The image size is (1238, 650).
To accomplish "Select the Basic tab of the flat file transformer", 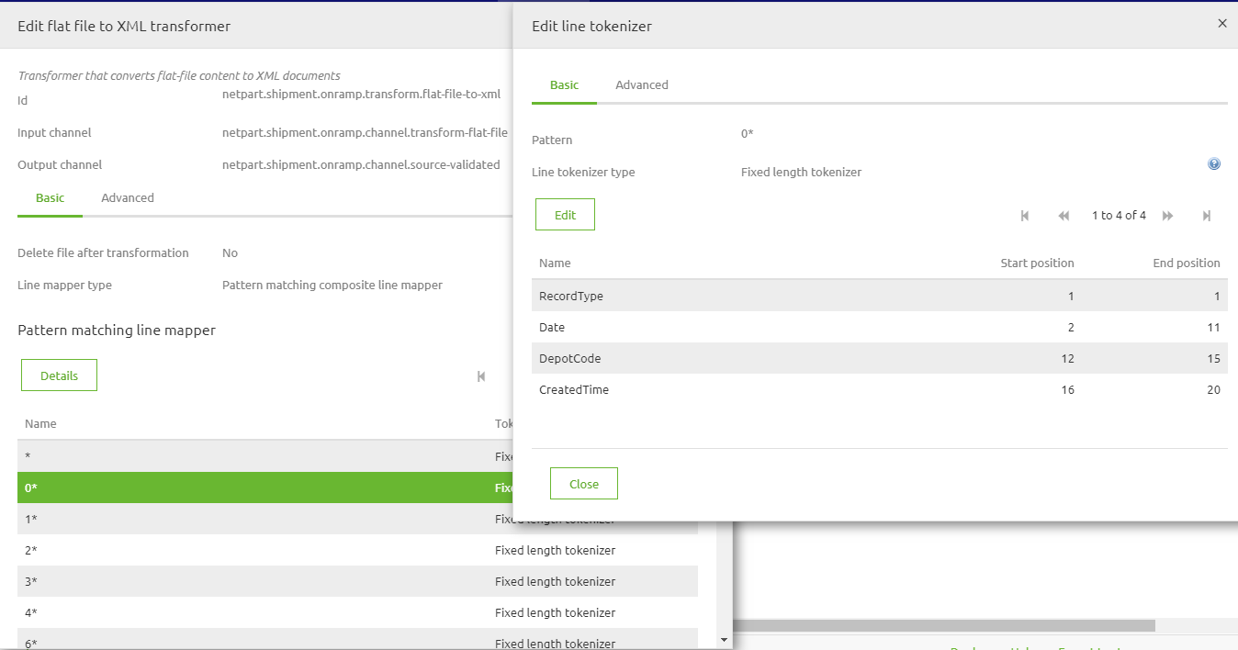I will click(x=50, y=197).
